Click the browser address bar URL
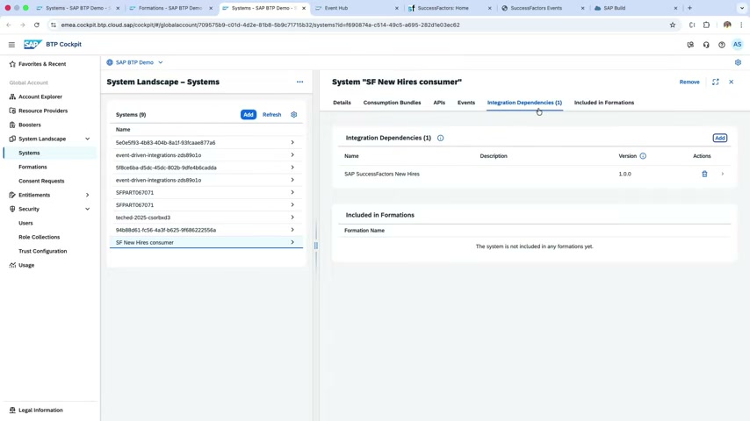The width and height of the screenshot is (750, 421). 260,25
